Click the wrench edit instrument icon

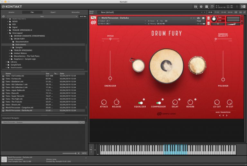[93, 18]
